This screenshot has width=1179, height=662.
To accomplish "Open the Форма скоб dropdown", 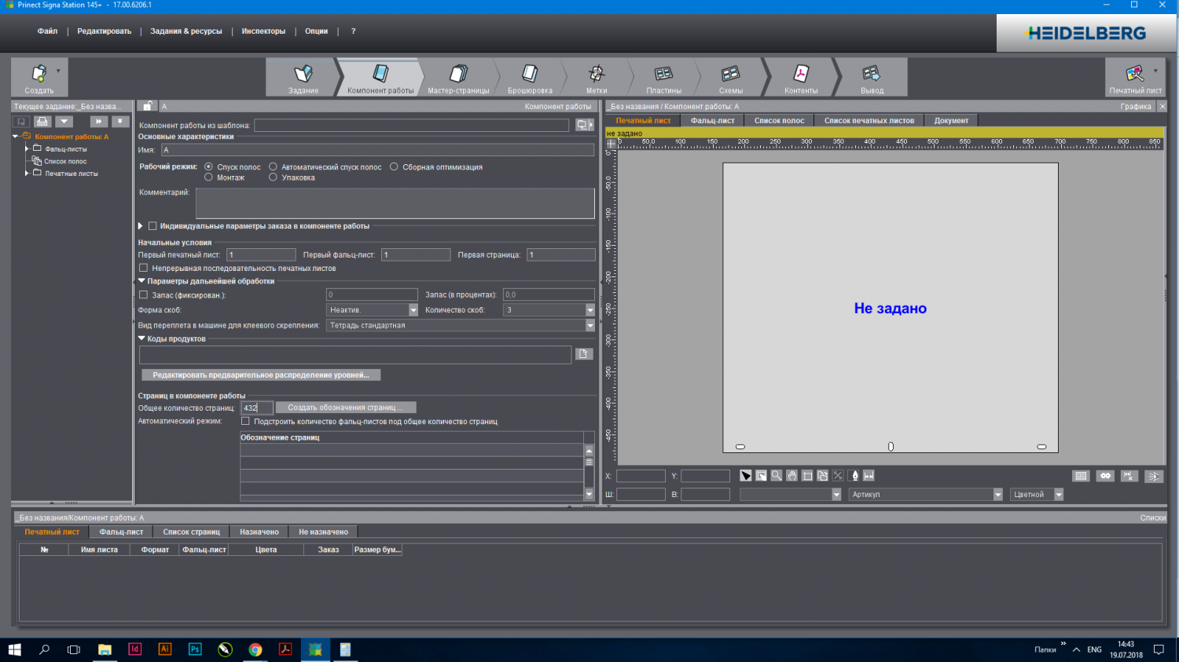I will click(x=413, y=310).
